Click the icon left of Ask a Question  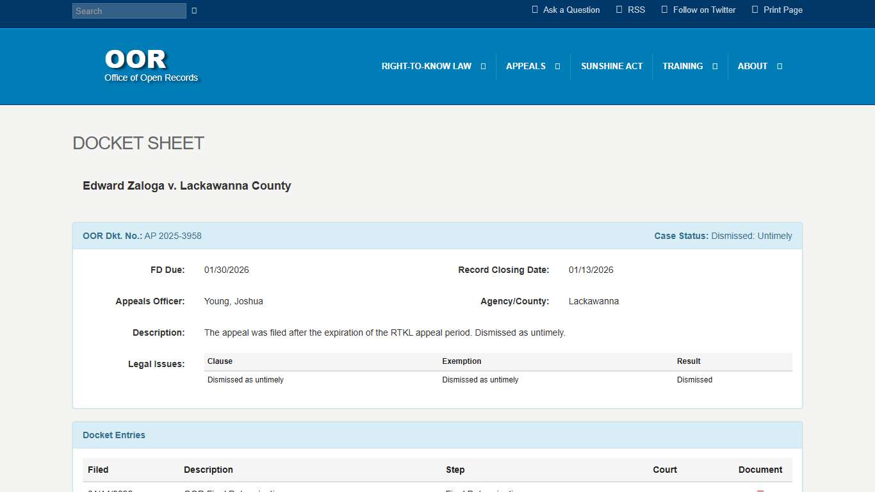click(535, 10)
